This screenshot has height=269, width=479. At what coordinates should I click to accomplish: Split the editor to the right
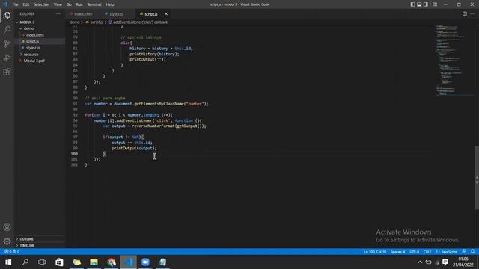(x=464, y=14)
